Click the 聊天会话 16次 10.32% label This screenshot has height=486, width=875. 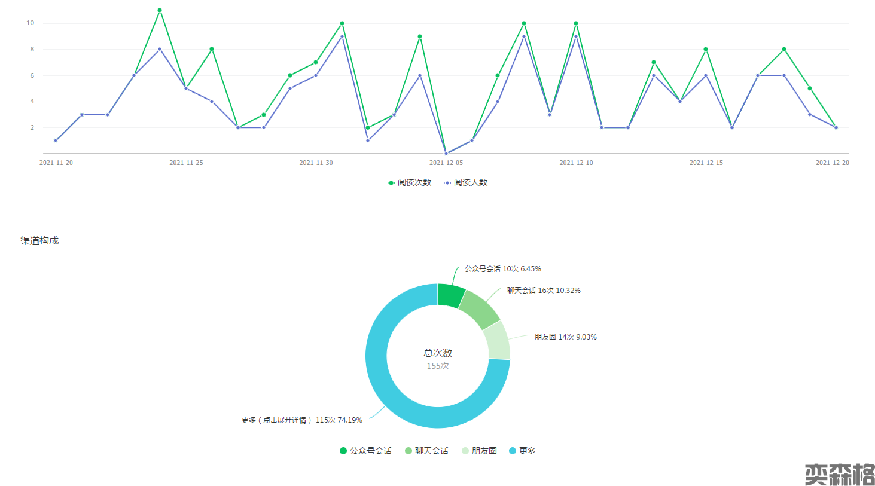pyautogui.click(x=543, y=291)
